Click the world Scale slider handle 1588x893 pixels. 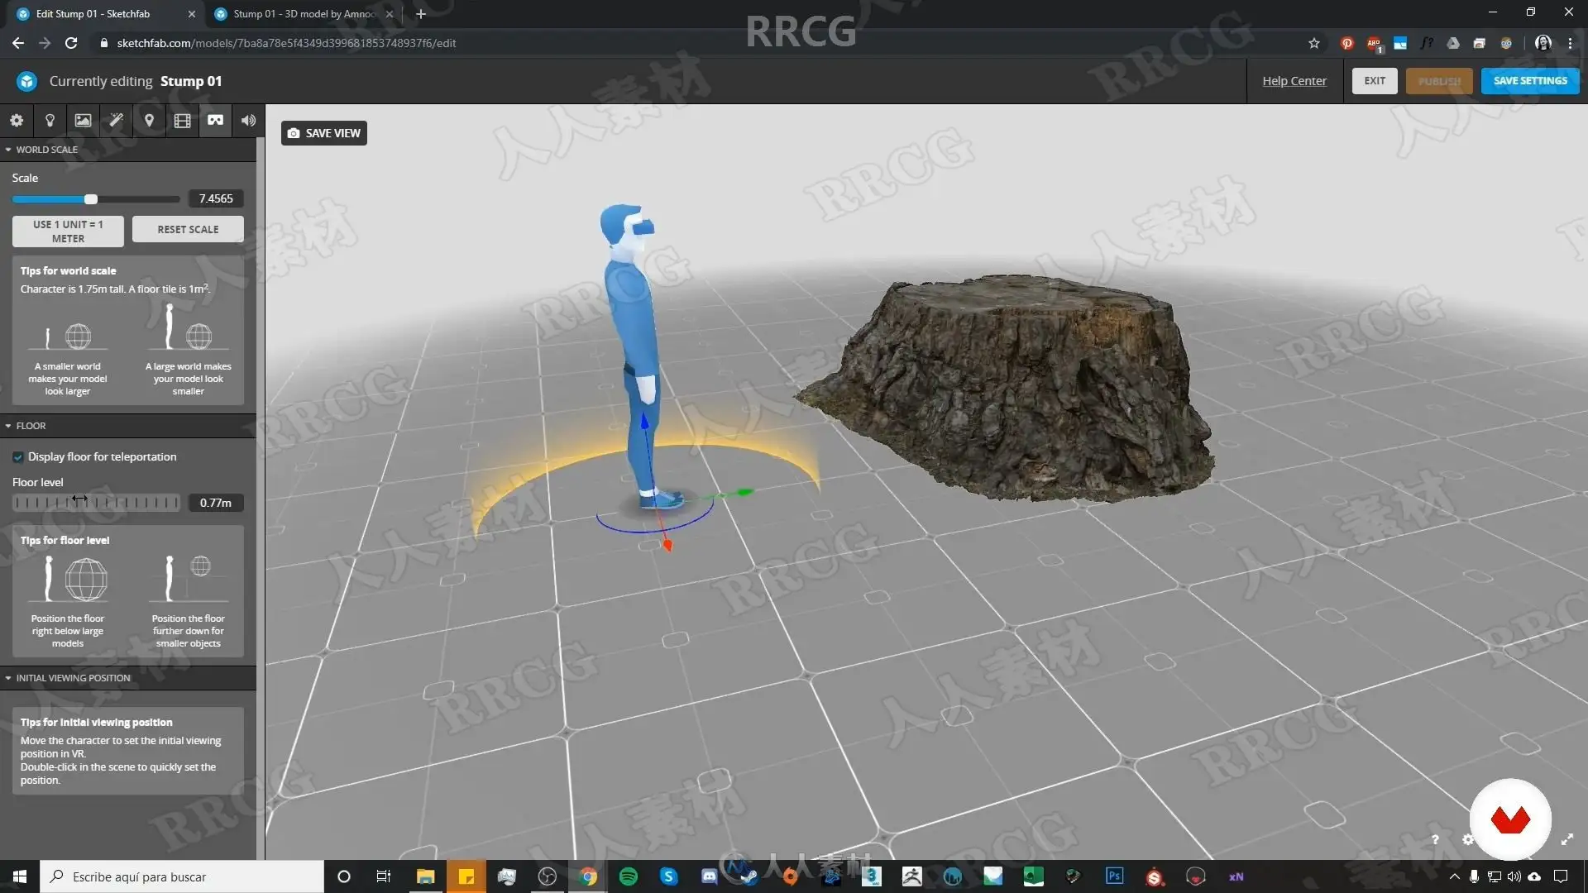click(91, 199)
